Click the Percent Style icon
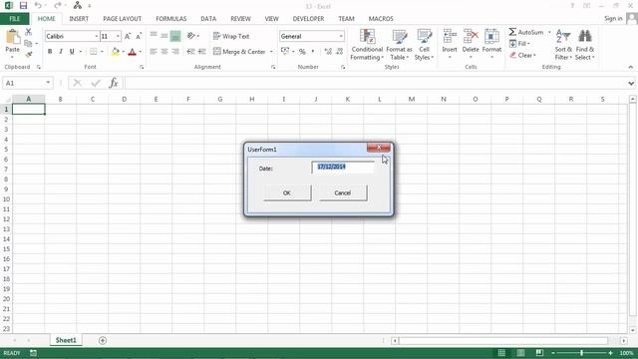 (x=302, y=52)
